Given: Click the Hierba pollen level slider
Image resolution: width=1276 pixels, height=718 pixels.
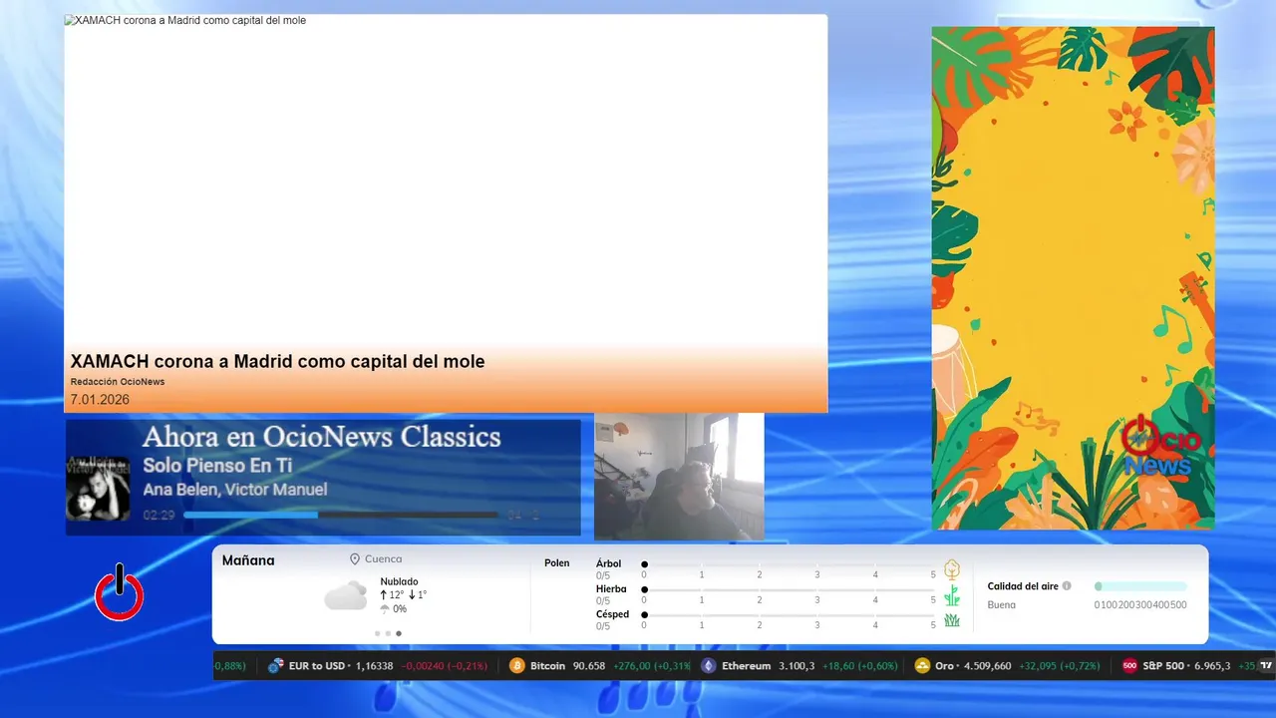Looking at the screenshot, I should click(x=789, y=589).
